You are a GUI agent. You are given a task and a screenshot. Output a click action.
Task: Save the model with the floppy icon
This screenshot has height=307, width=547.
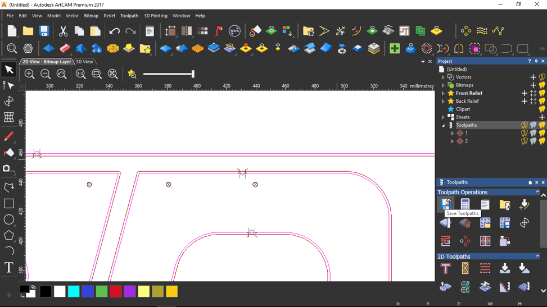[44, 31]
